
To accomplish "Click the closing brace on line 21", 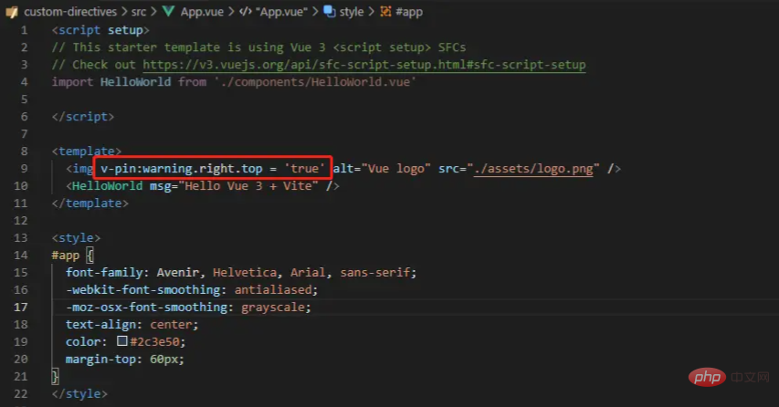I will pyautogui.click(x=55, y=377).
